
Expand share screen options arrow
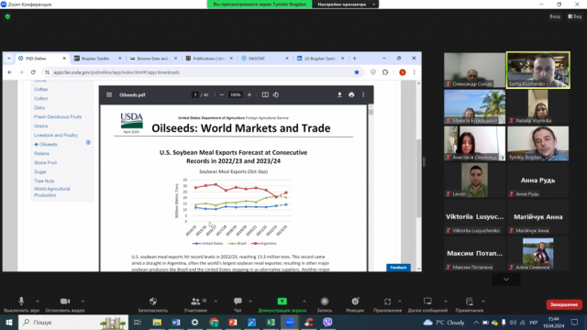tap(305, 302)
